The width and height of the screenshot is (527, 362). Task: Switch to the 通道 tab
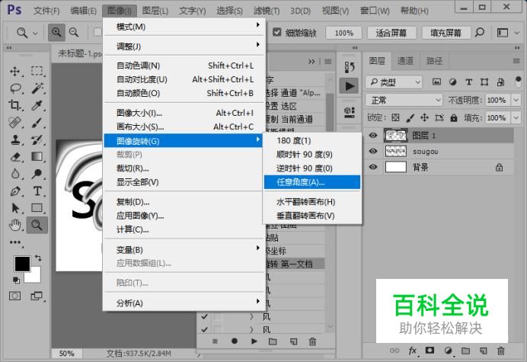(x=405, y=61)
